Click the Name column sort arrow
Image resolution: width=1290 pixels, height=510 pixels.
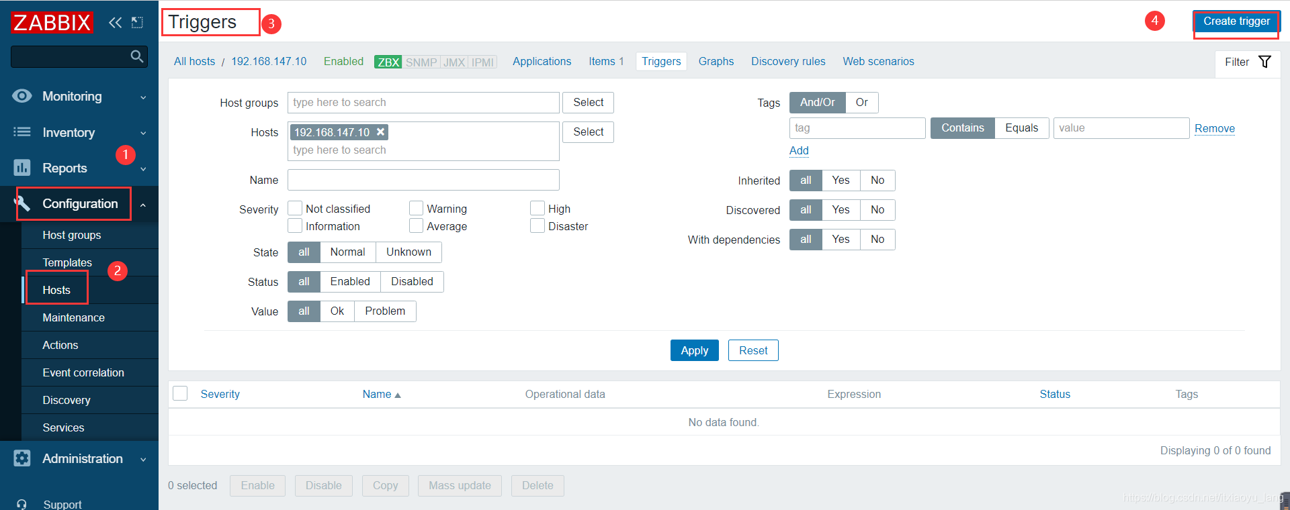tap(398, 395)
